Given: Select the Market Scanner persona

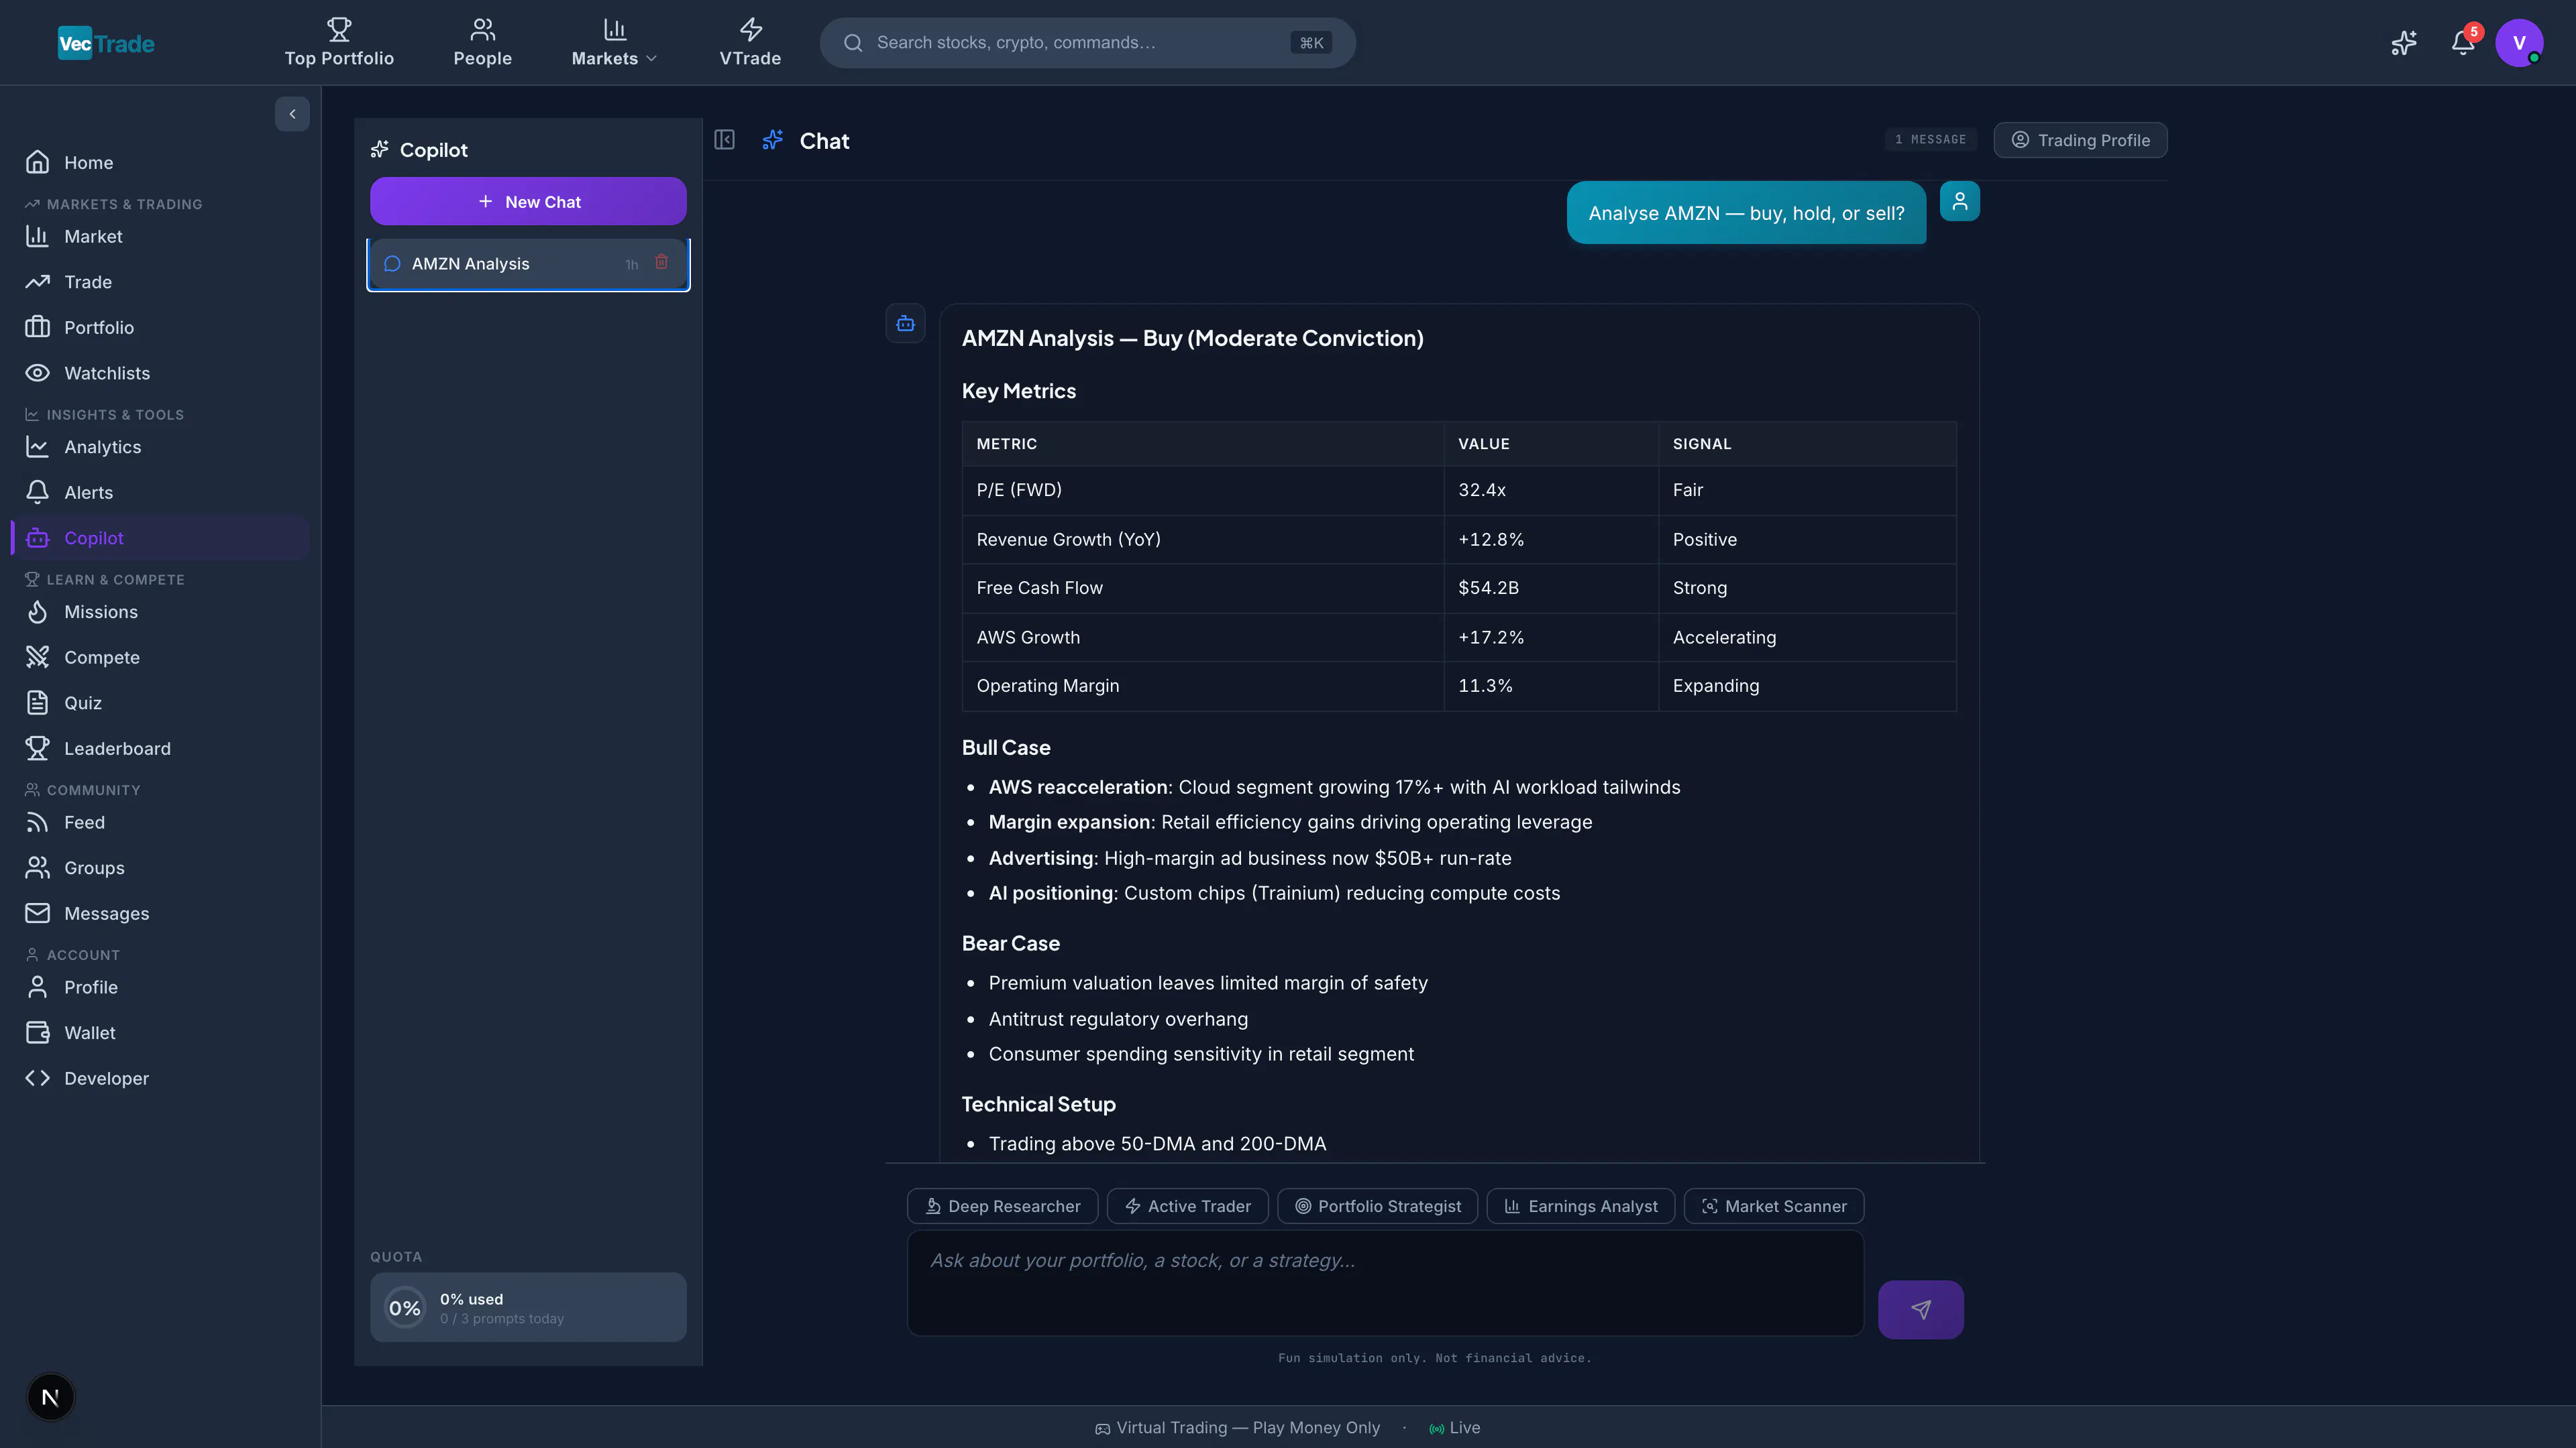Looking at the screenshot, I should point(1774,1205).
